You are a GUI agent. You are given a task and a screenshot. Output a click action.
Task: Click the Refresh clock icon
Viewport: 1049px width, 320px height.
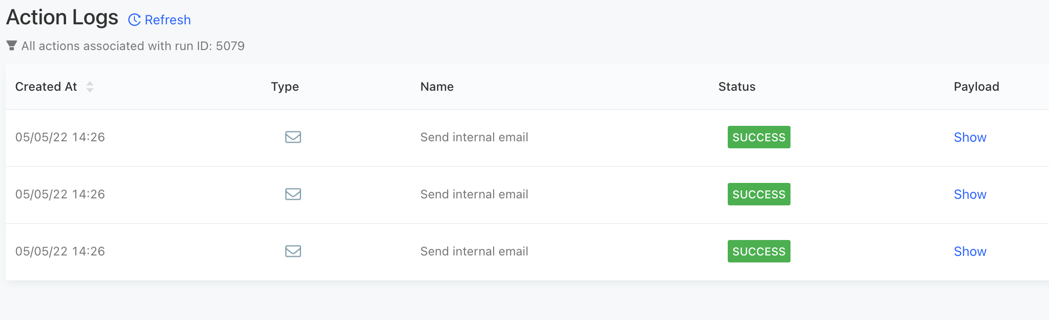pyautogui.click(x=134, y=20)
